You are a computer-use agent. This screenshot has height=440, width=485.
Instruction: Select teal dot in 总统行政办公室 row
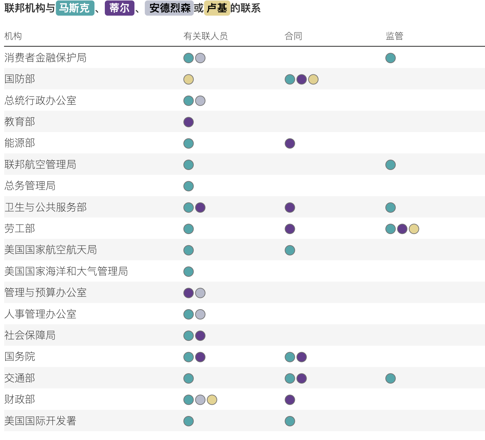(x=188, y=101)
